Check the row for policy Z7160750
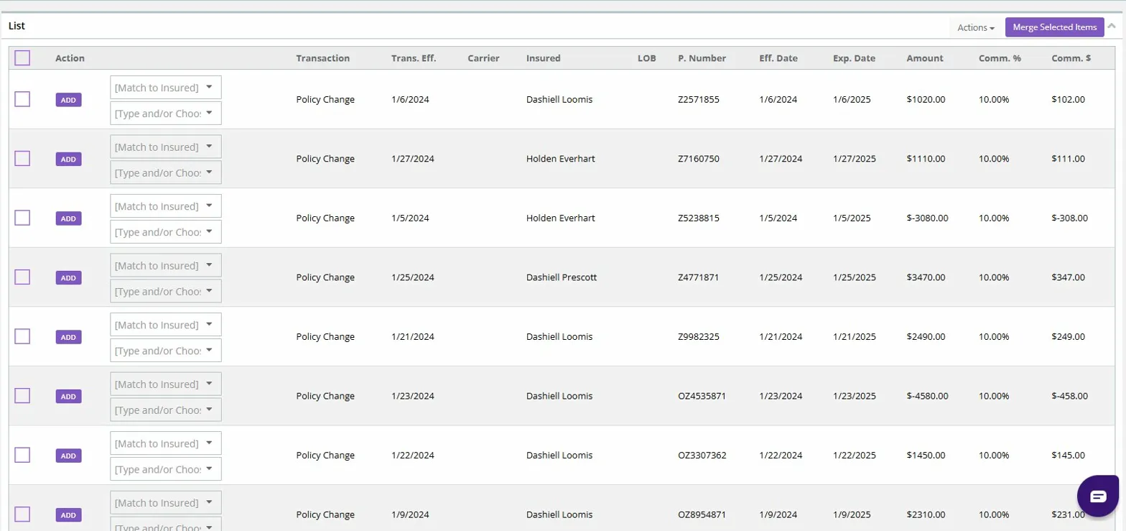Image resolution: width=1126 pixels, height=531 pixels. pyautogui.click(x=22, y=159)
